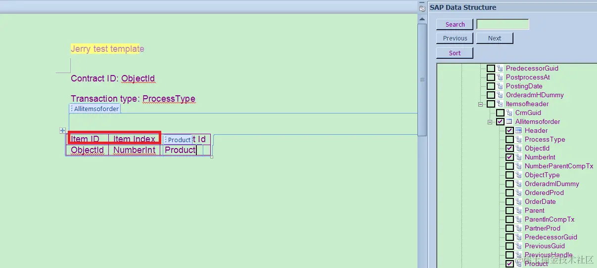Viewport: 597px width, 268px height.
Task: Click the ObjectId cell in the table
Action: coord(88,150)
